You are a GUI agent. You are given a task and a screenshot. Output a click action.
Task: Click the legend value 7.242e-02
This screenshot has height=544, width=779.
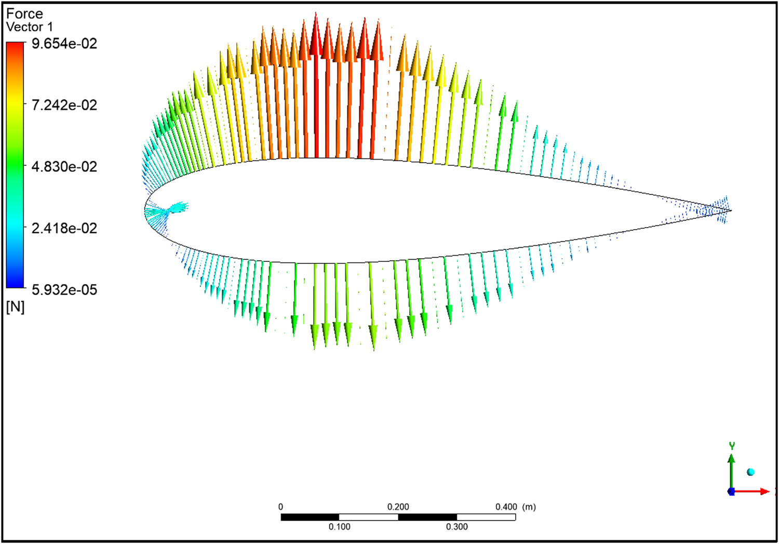pos(64,105)
